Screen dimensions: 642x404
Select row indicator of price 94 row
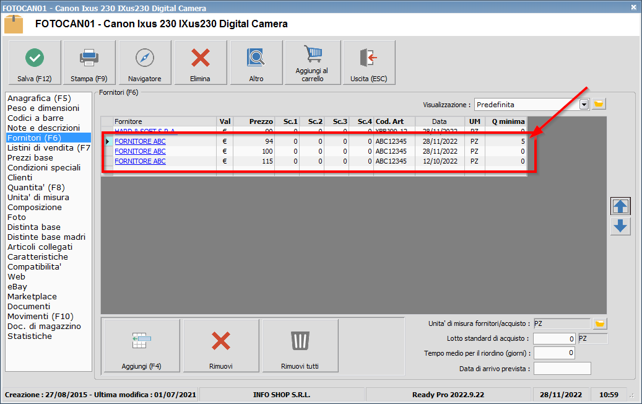point(108,141)
